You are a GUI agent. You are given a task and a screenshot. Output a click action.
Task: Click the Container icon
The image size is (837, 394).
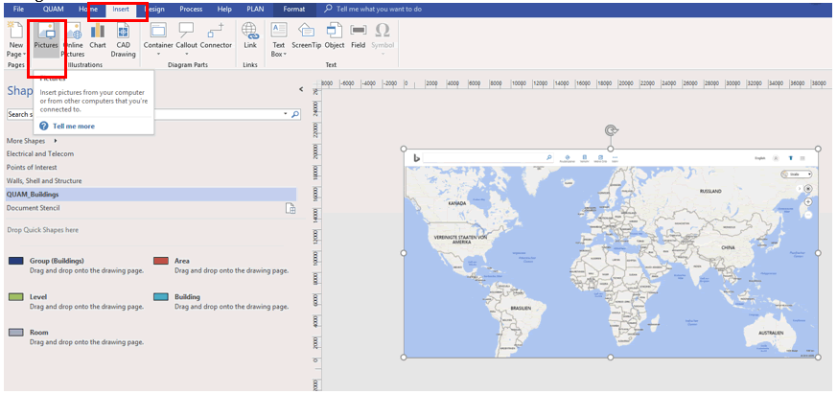point(158,31)
